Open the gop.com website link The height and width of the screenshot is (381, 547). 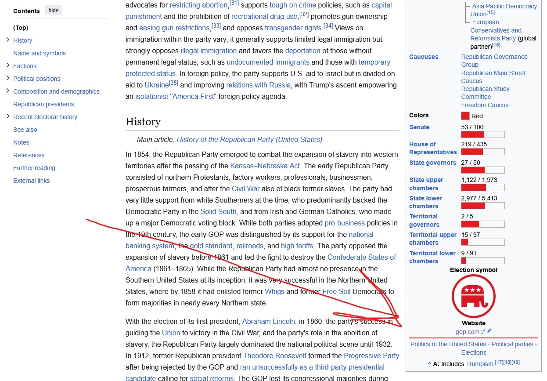[x=470, y=332]
